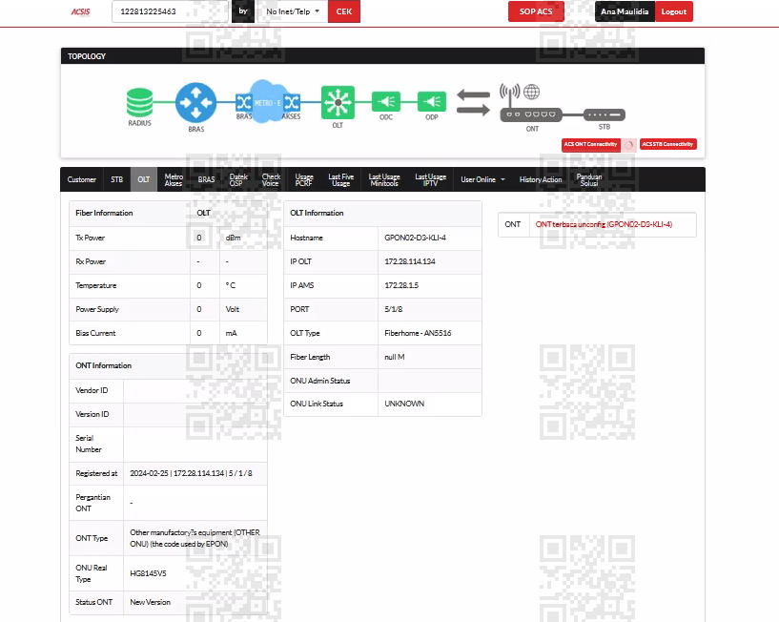Click the Power Supply row label

[x=97, y=309]
